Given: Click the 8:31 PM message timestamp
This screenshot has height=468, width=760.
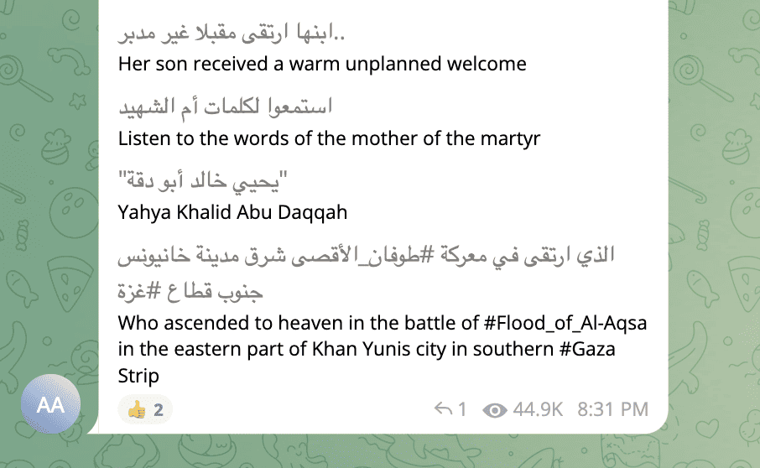Looking at the screenshot, I should tap(613, 409).
